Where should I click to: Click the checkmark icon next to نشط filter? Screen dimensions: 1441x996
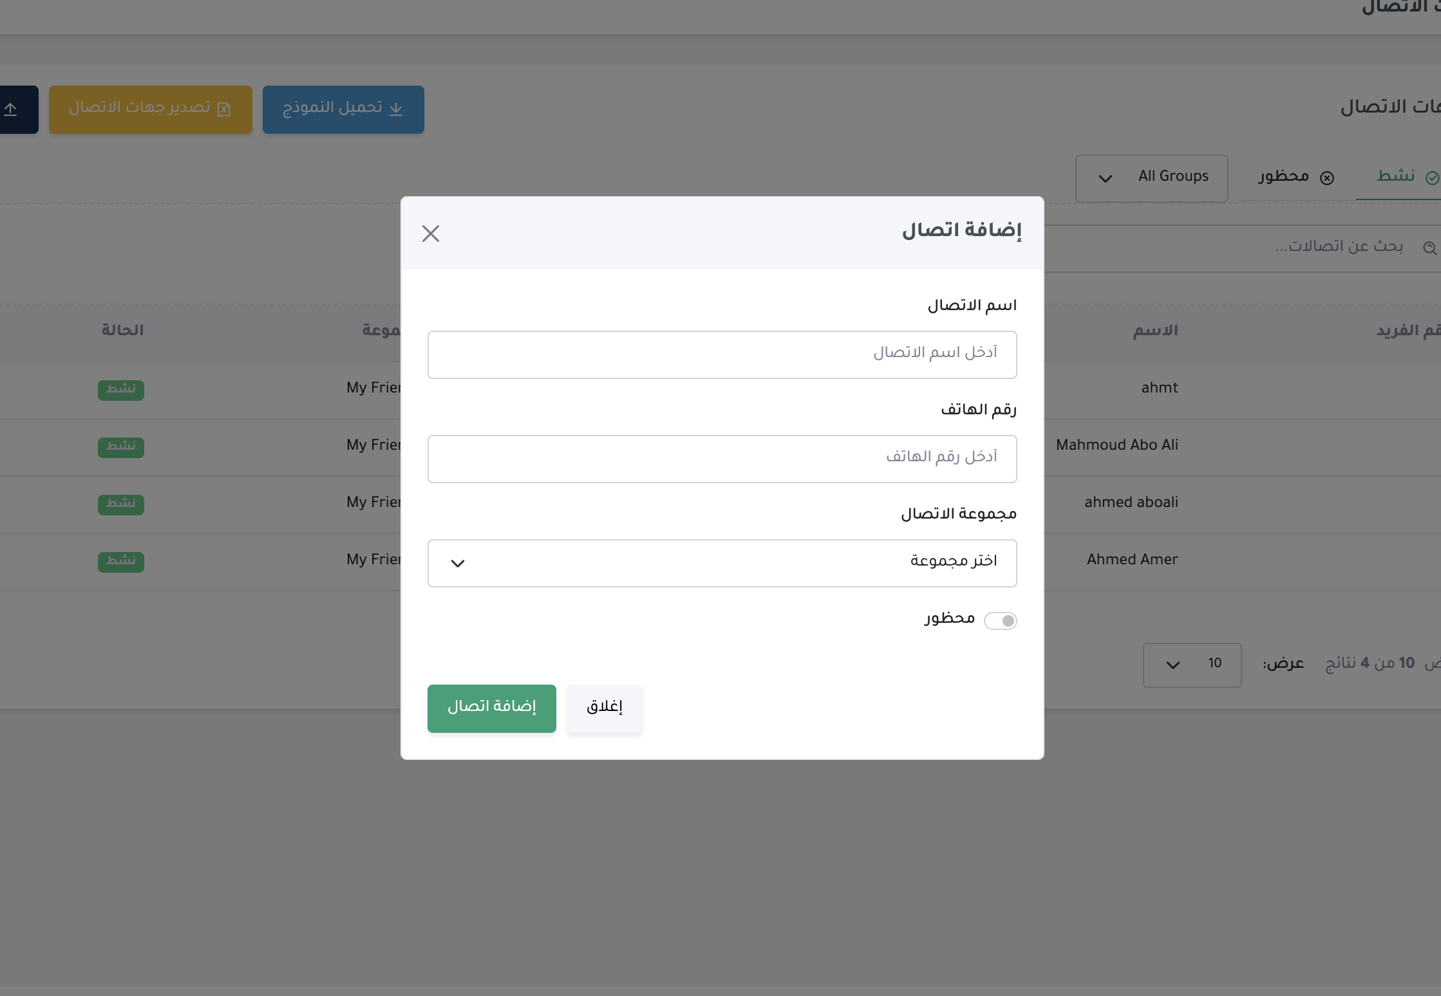pos(1432,177)
